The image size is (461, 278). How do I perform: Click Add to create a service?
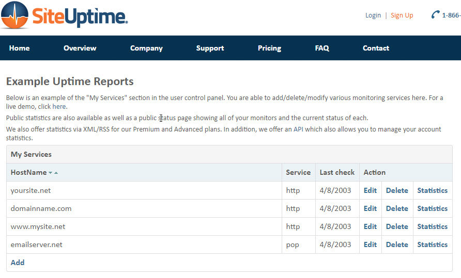pyautogui.click(x=18, y=263)
